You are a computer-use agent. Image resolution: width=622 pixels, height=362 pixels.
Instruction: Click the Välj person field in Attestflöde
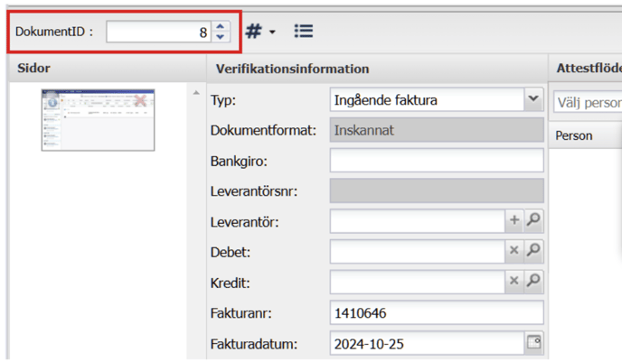coord(588,102)
